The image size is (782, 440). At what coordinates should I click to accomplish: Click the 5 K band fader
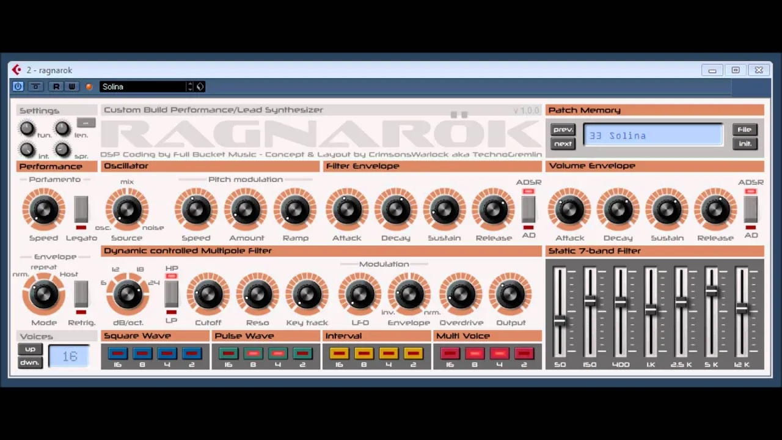tap(711, 291)
